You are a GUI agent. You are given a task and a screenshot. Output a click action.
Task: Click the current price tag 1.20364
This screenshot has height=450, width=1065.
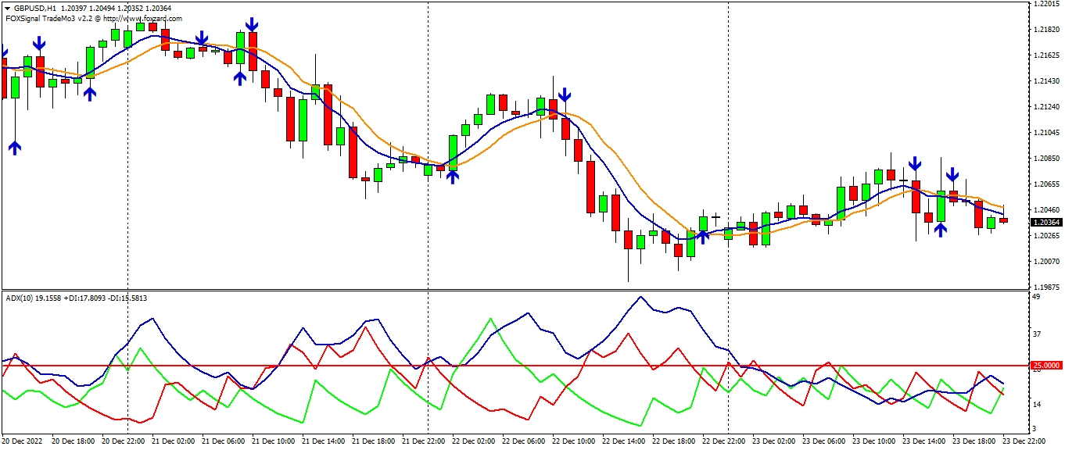(x=1045, y=223)
